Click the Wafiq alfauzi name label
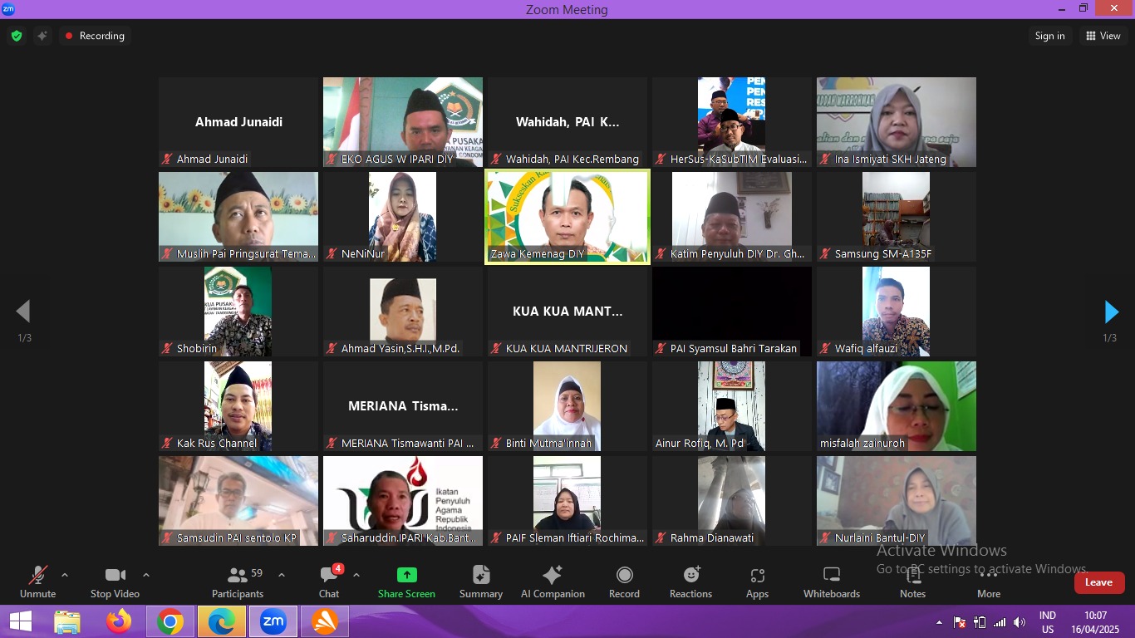Screen dimensions: 1135x638 click(866, 348)
